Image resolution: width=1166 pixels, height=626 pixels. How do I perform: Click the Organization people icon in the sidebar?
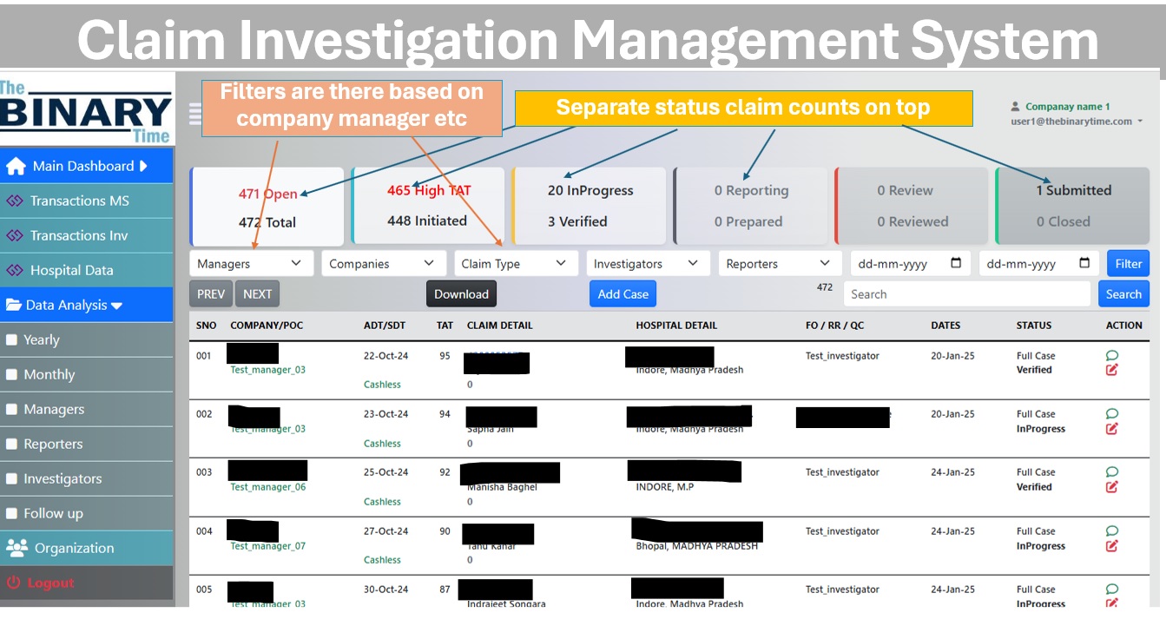click(15, 547)
